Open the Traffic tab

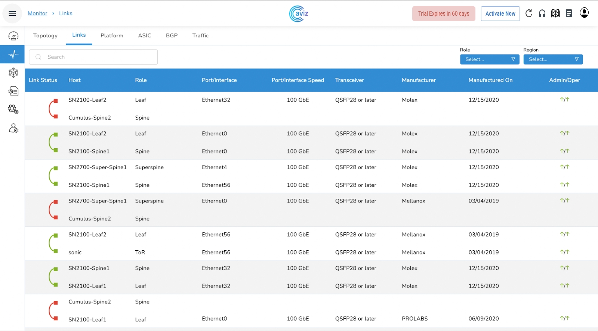tap(200, 35)
